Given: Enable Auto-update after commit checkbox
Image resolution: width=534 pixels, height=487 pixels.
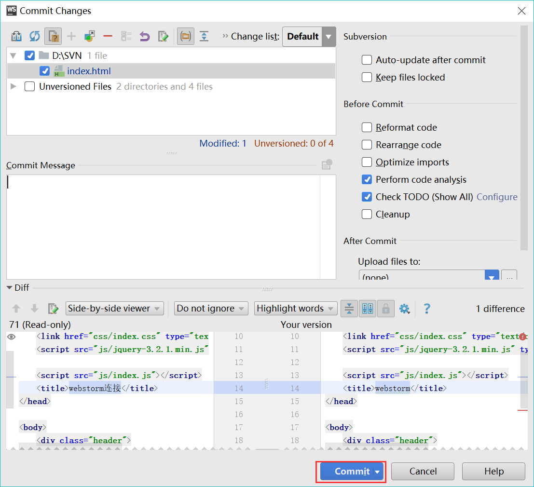Looking at the screenshot, I should pyautogui.click(x=367, y=60).
